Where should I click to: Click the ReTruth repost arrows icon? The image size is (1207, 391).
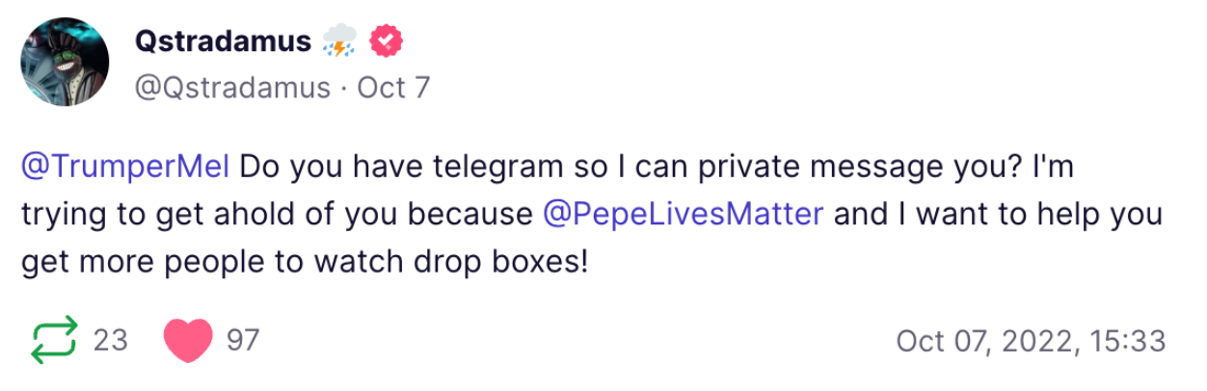pyautogui.click(x=53, y=341)
